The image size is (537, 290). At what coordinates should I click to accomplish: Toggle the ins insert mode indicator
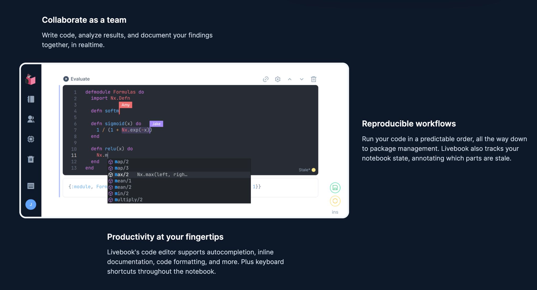click(335, 212)
